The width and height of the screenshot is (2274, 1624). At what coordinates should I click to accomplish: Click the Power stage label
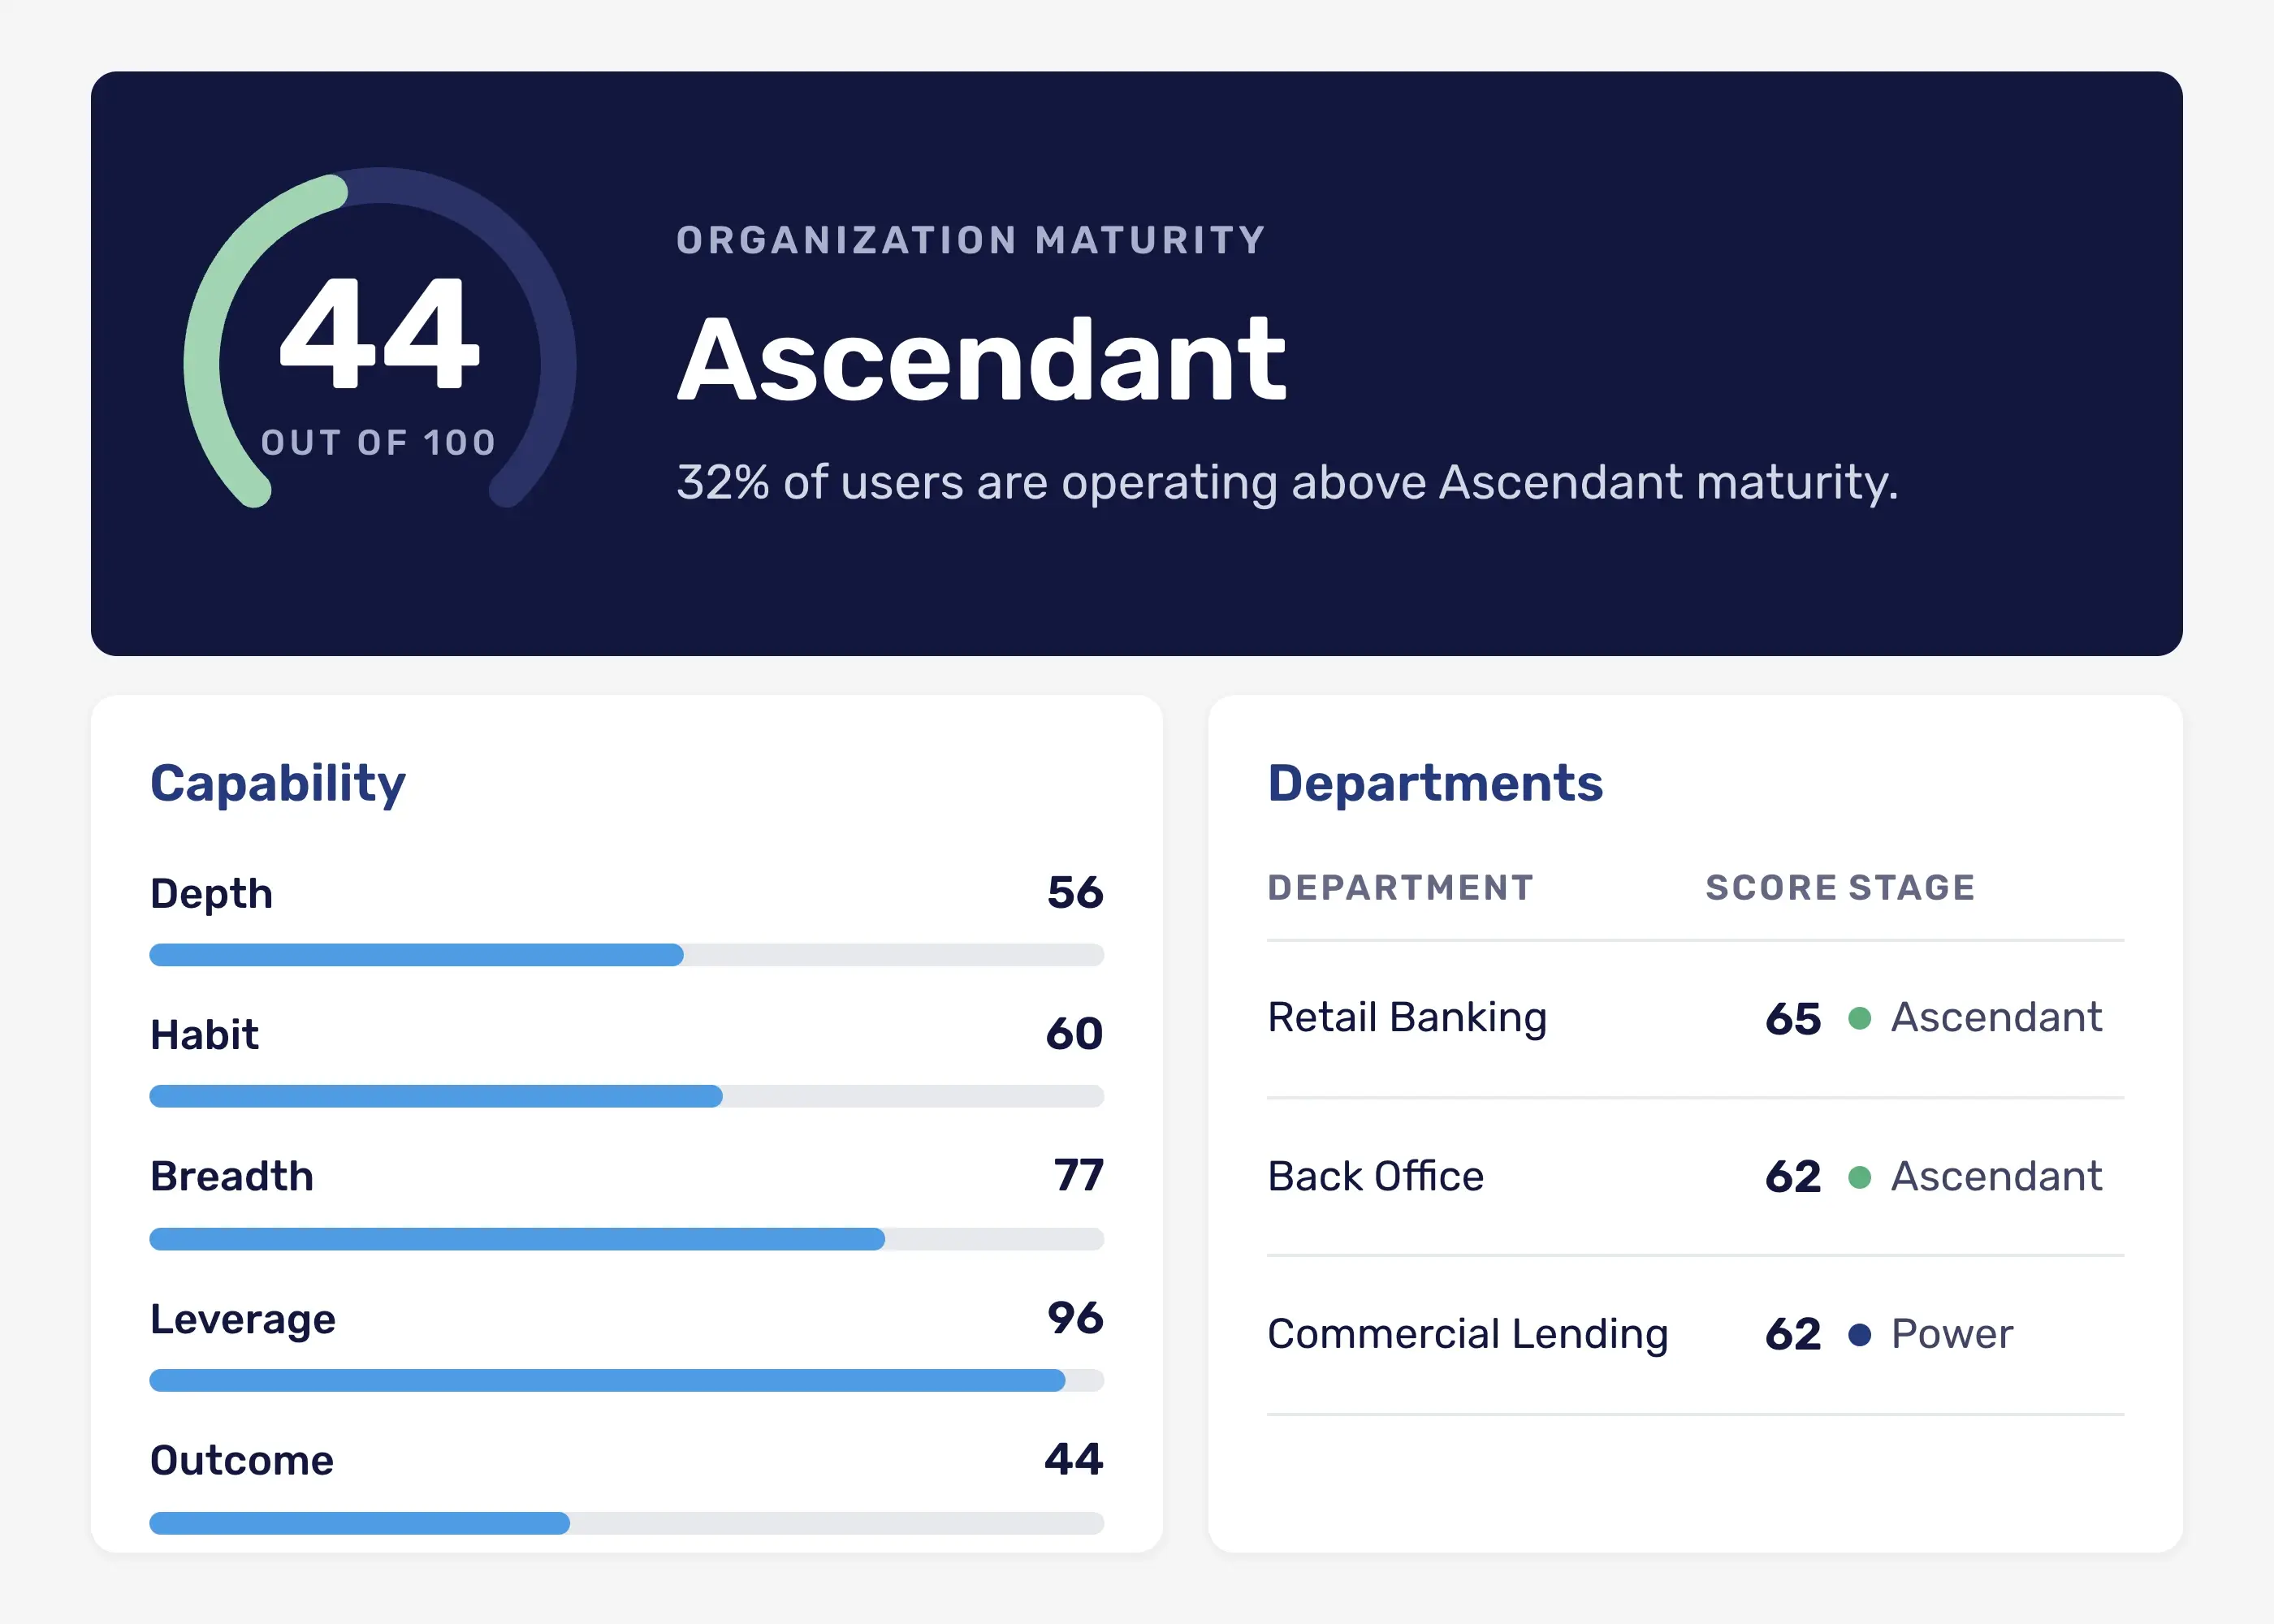pos(1952,1335)
